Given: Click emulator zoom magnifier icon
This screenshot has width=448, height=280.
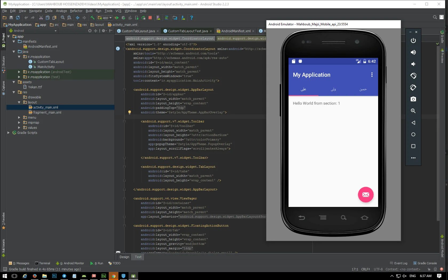Looking at the screenshot, I should [x=413, y=111].
